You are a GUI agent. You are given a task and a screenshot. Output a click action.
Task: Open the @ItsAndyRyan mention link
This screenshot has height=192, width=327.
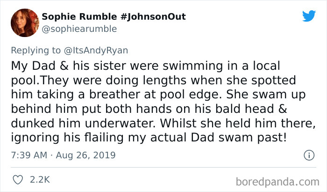tap(96, 51)
